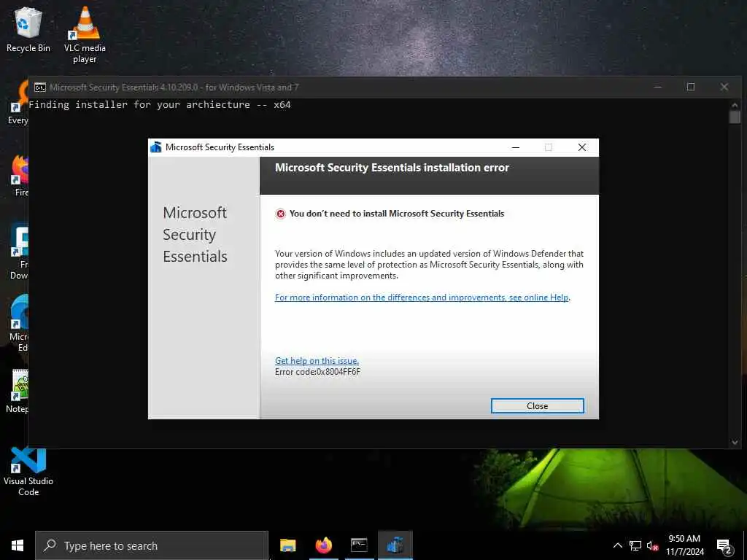This screenshot has height=560, width=747.
Task: Show hidden icons in the system tray
Action: 617,545
